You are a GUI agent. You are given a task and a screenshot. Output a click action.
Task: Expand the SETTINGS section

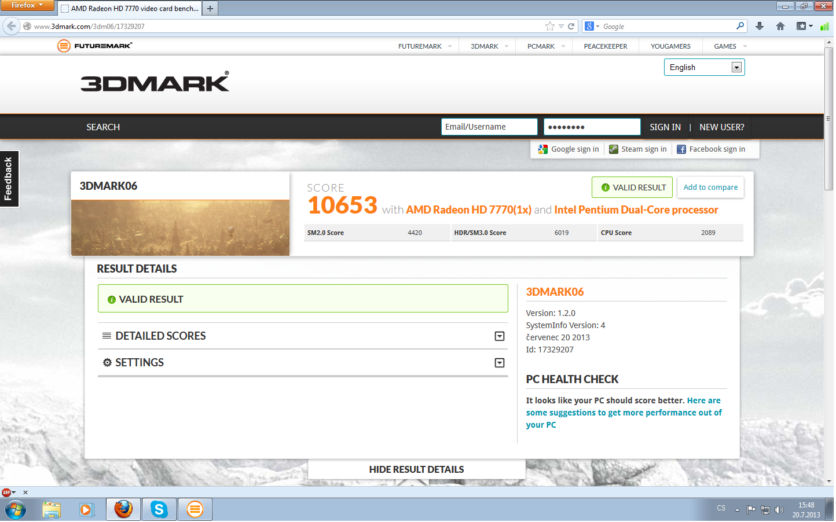pyautogui.click(x=303, y=363)
